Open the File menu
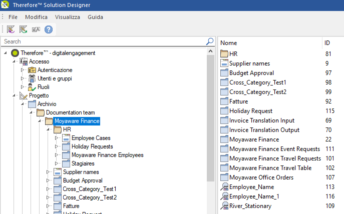 pyautogui.click(x=13, y=17)
